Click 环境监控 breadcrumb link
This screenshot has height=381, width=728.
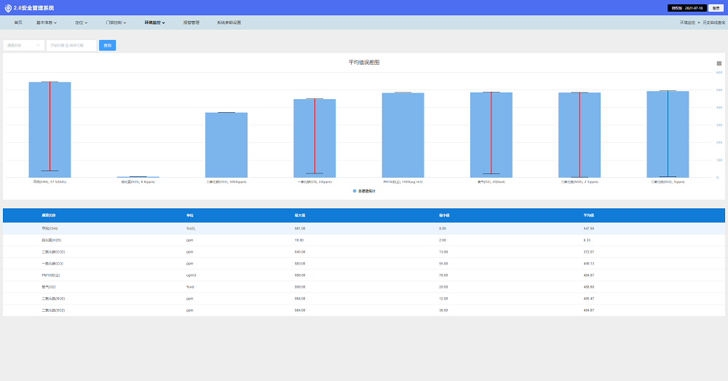click(x=687, y=23)
